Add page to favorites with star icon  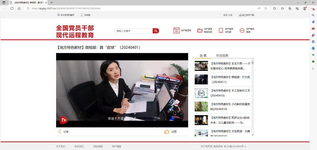(266, 9)
